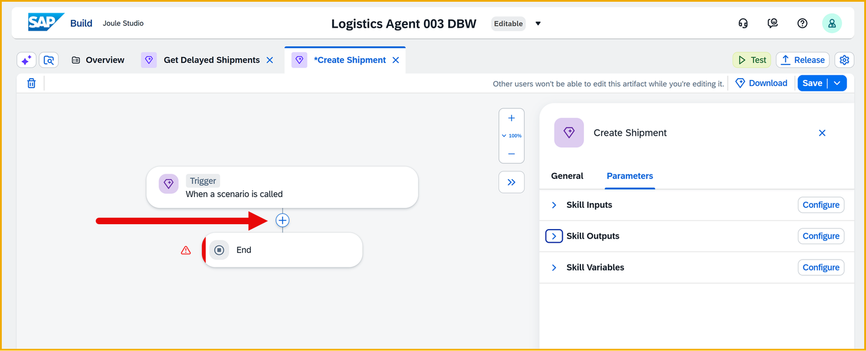866x351 pixels.
Task: Switch to the Overview tab
Action: pos(98,60)
